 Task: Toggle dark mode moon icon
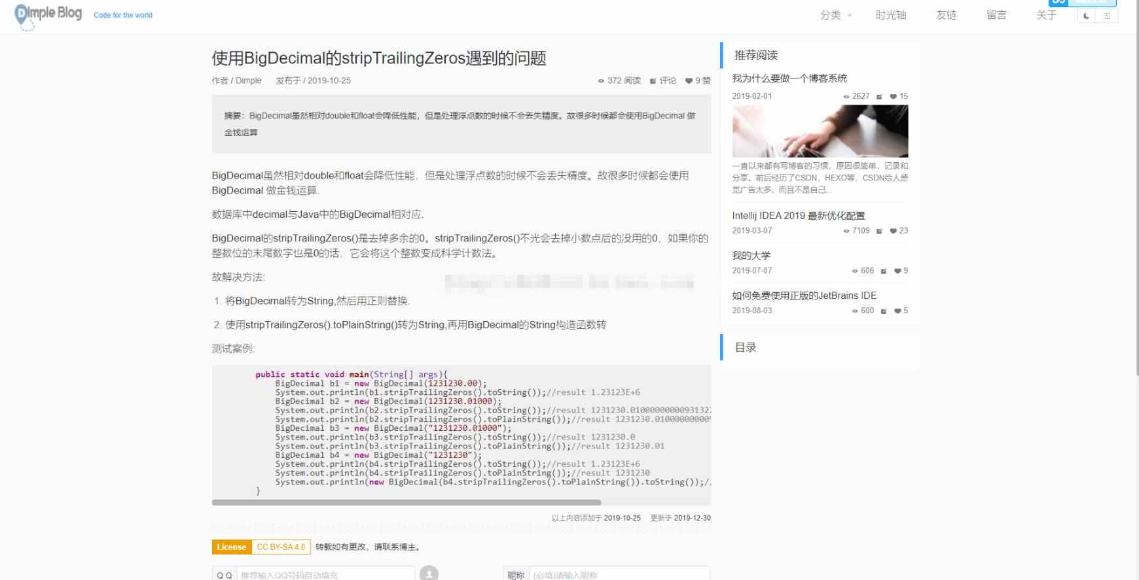(x=1087, y=16)
